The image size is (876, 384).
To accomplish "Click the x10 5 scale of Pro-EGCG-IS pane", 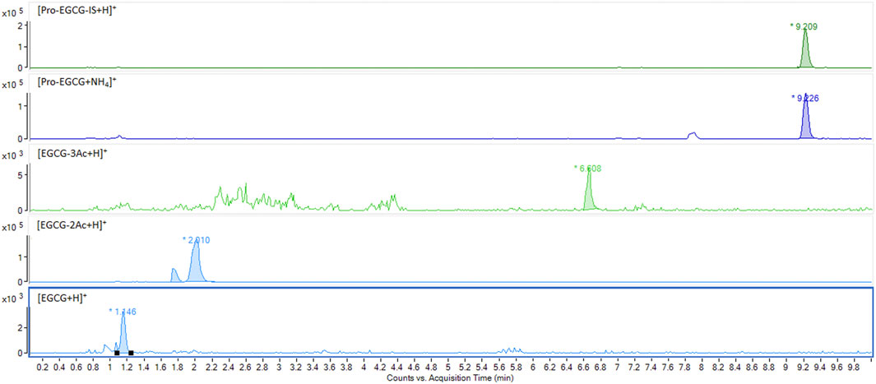I will [x=14, y=12].
